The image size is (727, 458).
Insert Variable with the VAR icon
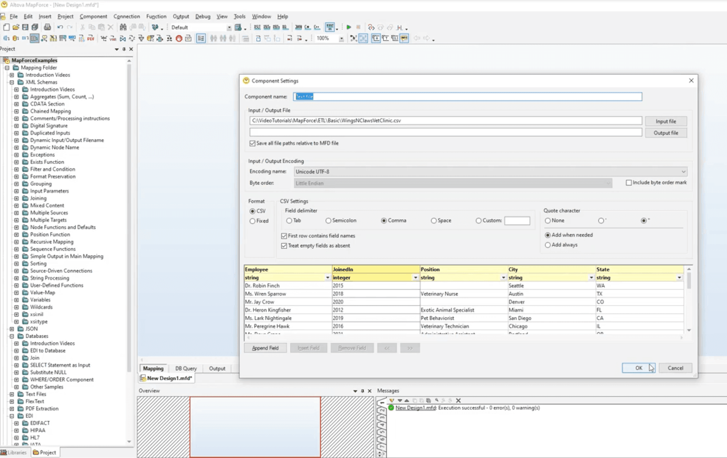[113, 38]
